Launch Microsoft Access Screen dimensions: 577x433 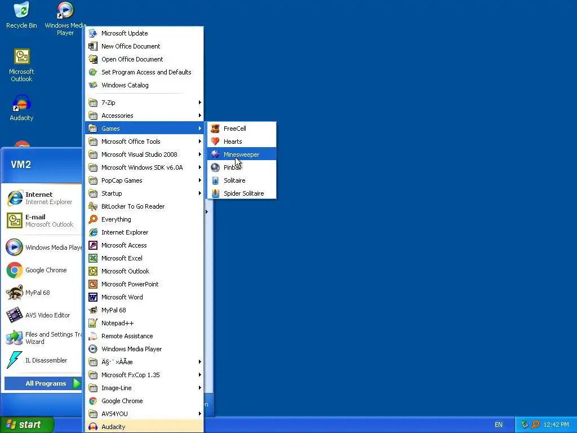coord(144,245)
